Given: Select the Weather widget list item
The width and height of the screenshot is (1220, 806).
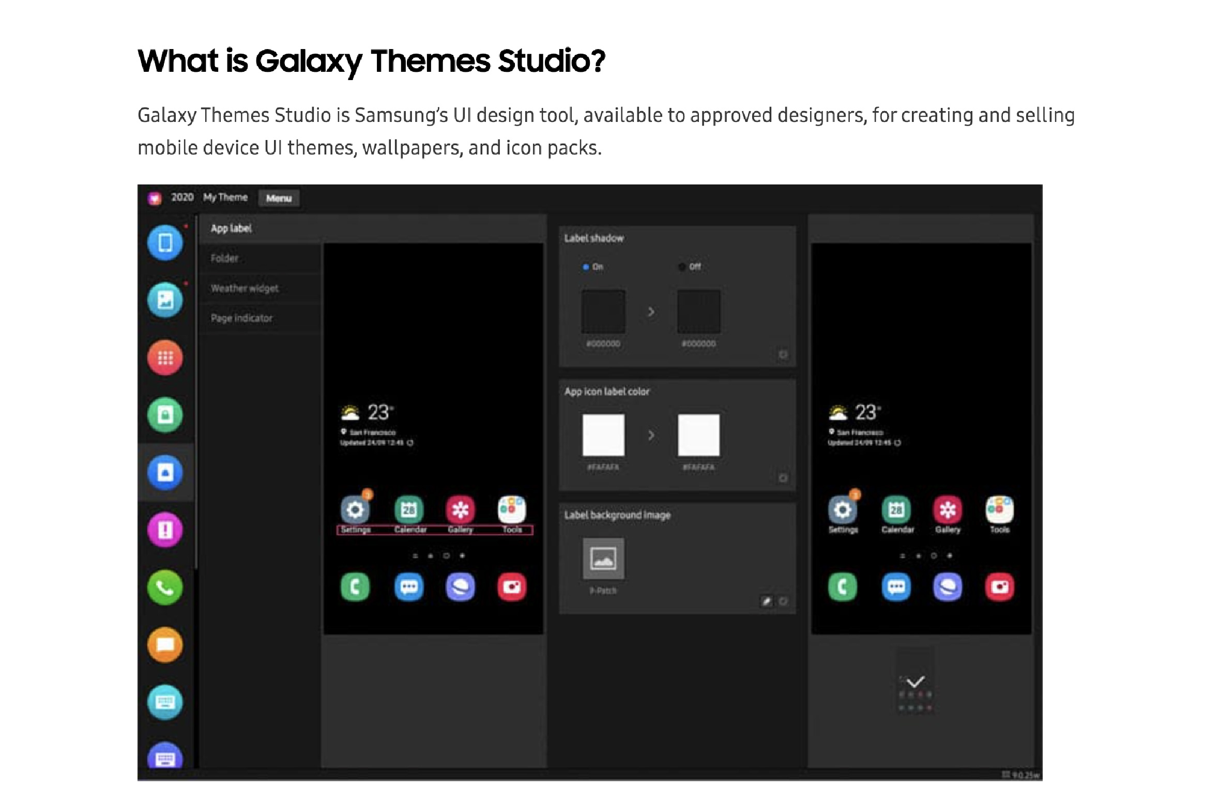Looking at the screenshot, I should [x=245, y=288].
